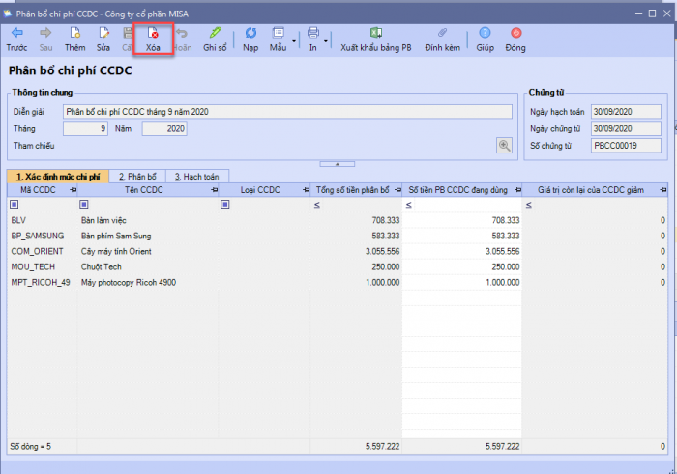
Task: Click the Nạp refresh icon
Action: click(250, 34)
